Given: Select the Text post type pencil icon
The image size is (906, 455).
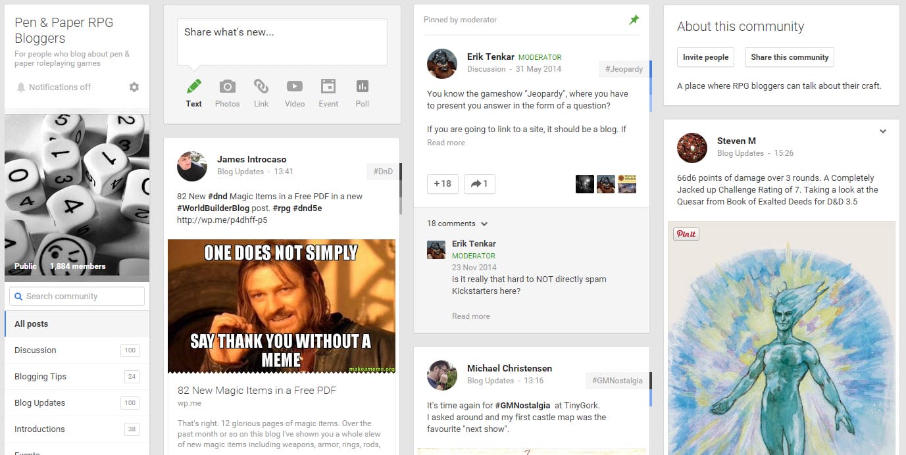Looking at the screenshot, I should tap(194, 86).
